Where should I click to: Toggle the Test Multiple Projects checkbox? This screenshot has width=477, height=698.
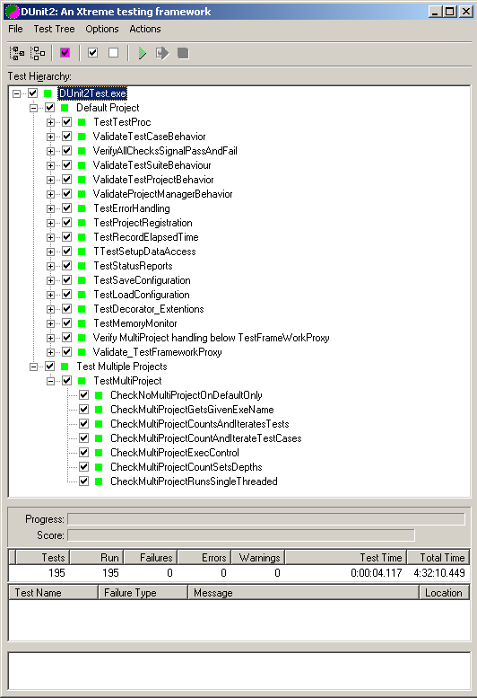[49, 367]
